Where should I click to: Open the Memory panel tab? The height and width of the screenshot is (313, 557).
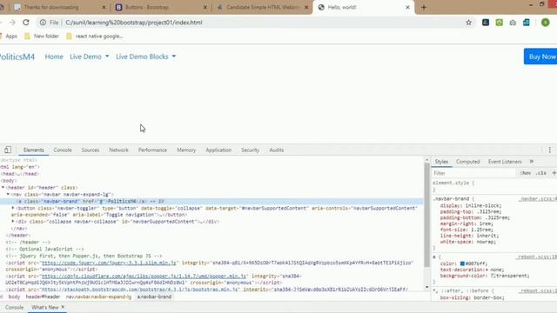point(186,150)
